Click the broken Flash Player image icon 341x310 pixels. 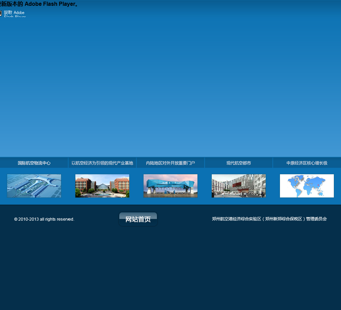(1, 13)
